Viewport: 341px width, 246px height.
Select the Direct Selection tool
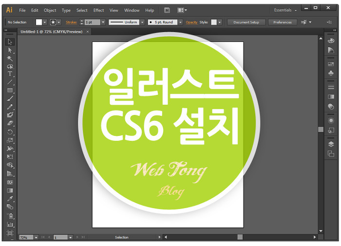(x=10, y=50)
